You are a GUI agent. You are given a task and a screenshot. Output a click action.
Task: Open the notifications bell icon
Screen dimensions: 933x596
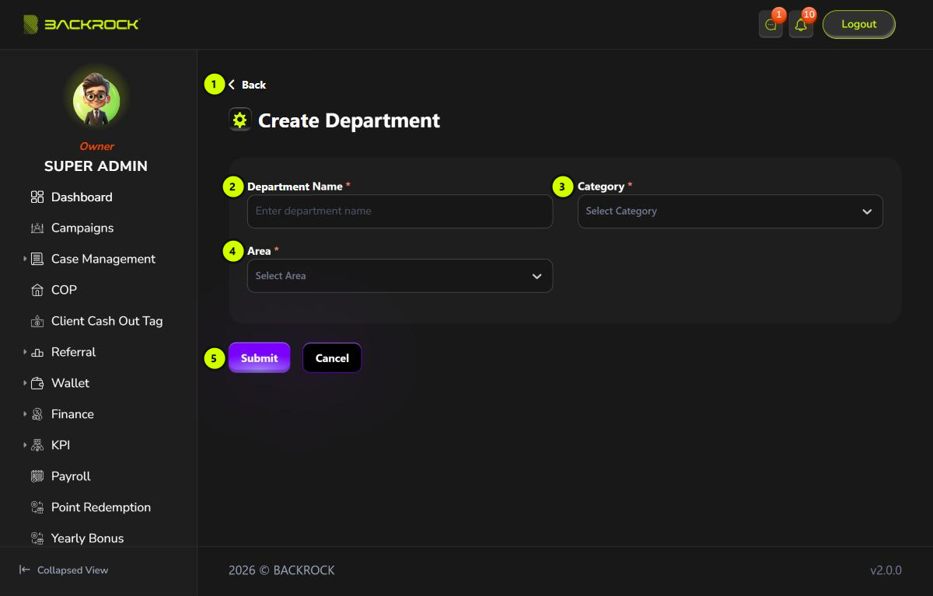click(801, 25)
